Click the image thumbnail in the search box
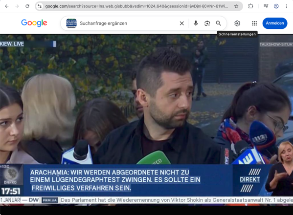The height and width of the screenshot is (215, 293). (71, 23)
